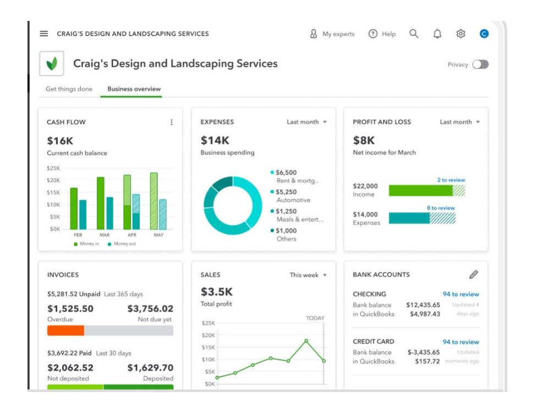Switch to Get things done tab

[69, 89]
